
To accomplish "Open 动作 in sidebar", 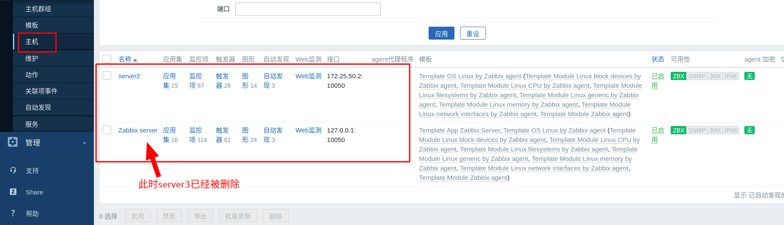I will 53,75.
